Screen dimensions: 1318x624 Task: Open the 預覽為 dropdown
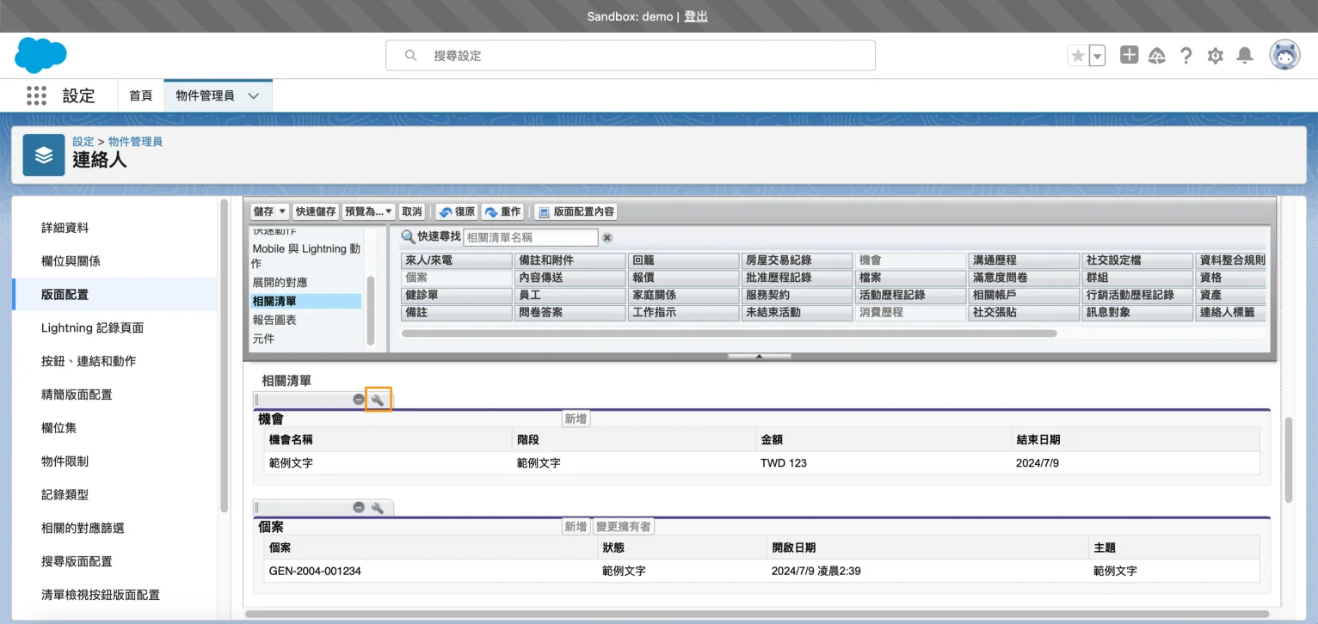point(369,211)
